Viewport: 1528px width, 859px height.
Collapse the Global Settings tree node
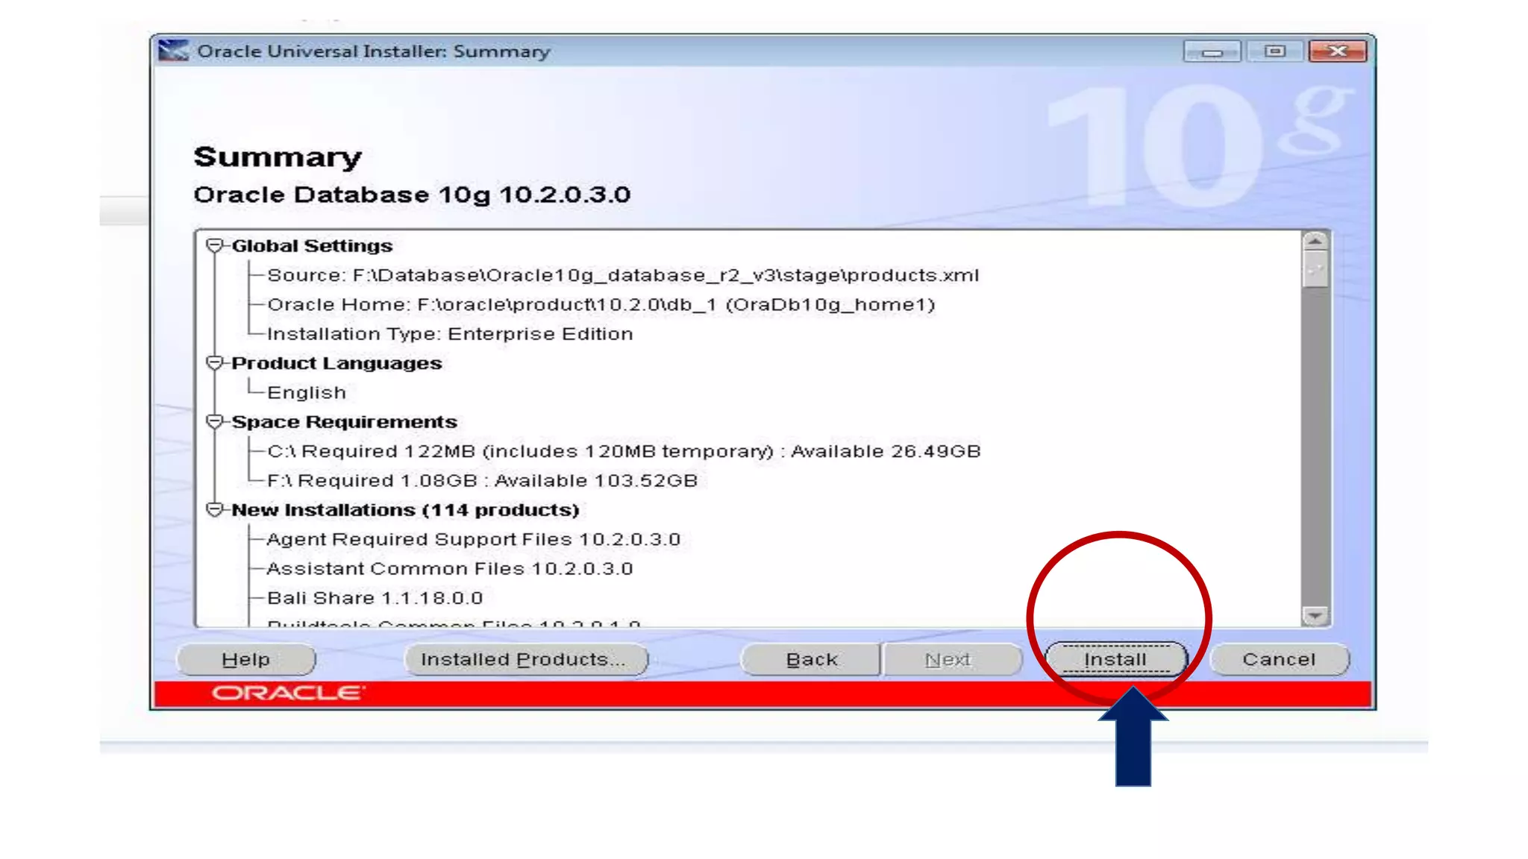click(x=215, y=245)
